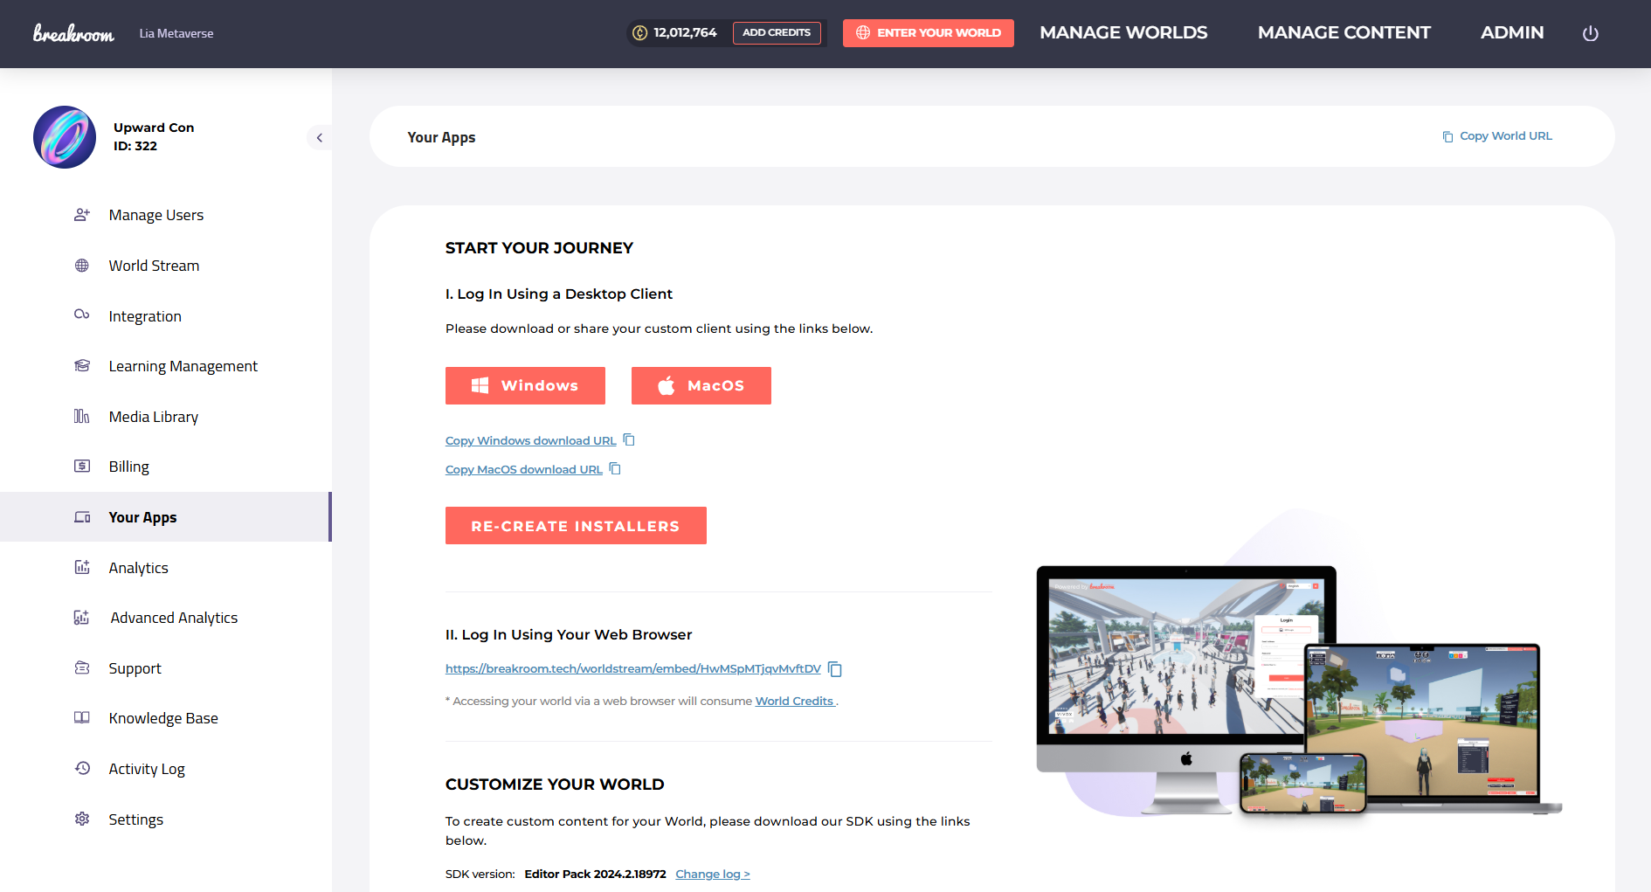Click the credits coin icon

[x=639, y=33]
